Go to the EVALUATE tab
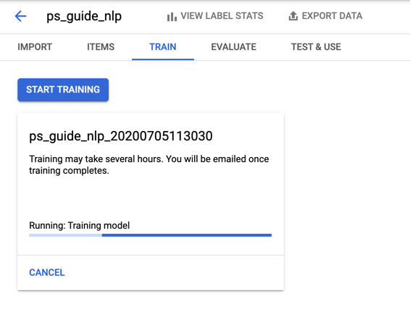Screen dimensions: 410x320 [233, 47]
